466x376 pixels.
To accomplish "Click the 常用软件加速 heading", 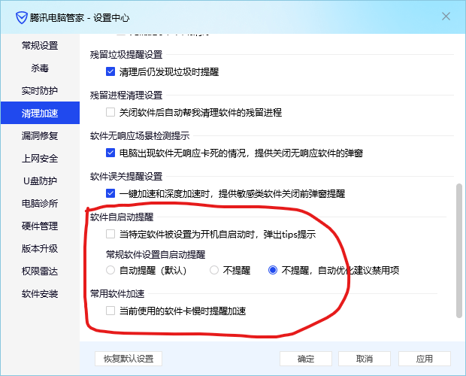I will (117, 294).
